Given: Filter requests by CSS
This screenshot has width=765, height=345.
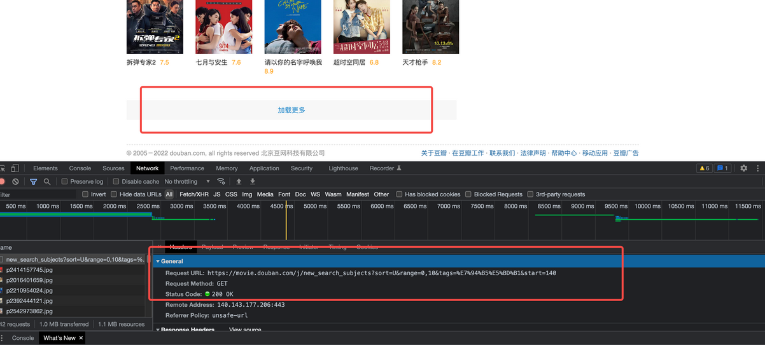Looking at the screenshot, I should click(231, 194).
